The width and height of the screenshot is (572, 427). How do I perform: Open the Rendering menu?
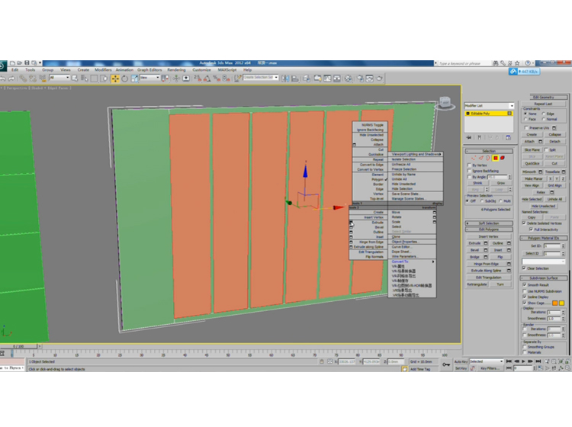(x=176, y=69)
